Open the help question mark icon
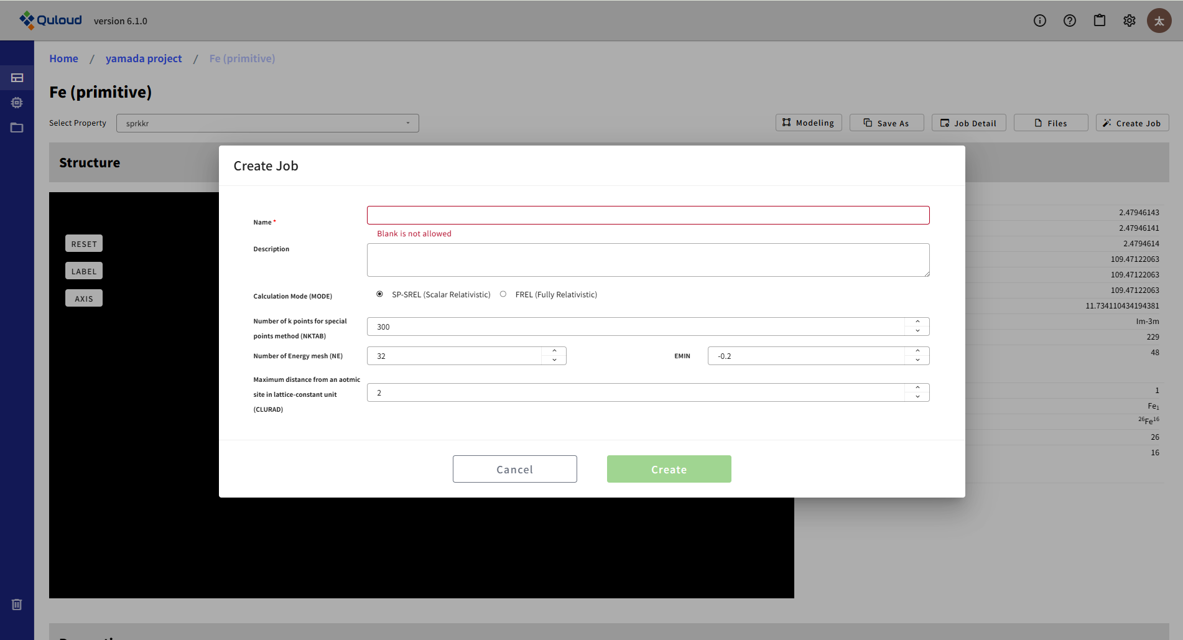1183x640 pixels. pyautogui.click(x=1069, y=21)
